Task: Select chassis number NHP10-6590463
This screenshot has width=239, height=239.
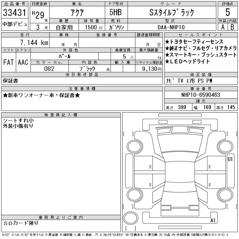Action: tap(201, 95)
